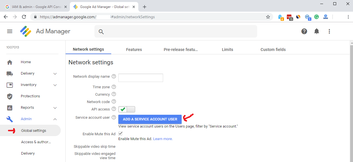Switch to the Limits tab

point(227,50)
